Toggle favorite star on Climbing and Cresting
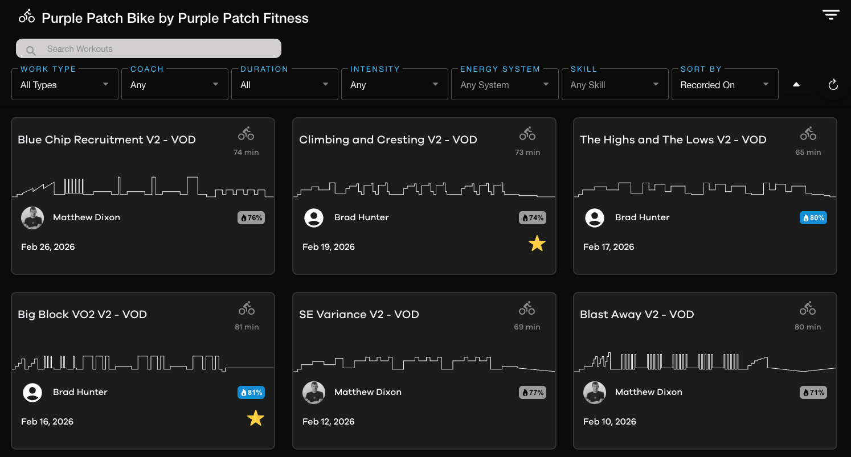The height and width of the screenshot is (457, 851). 537,244
